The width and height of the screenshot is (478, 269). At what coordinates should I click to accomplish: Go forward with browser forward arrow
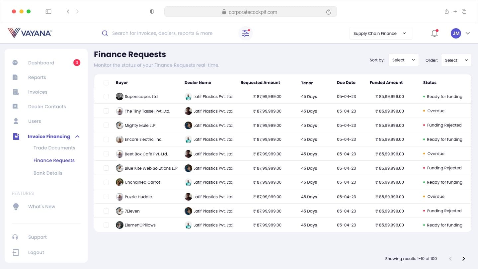click(77, 12)
